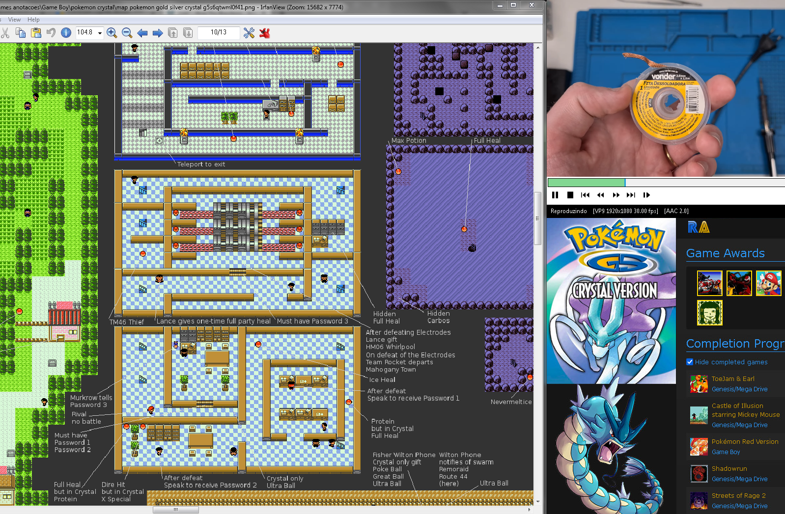This screenshot has height=514, width=785.
Task: Click Genesis/Mega Drive link under ToeJam & Earl
Action: pos(739,389)
